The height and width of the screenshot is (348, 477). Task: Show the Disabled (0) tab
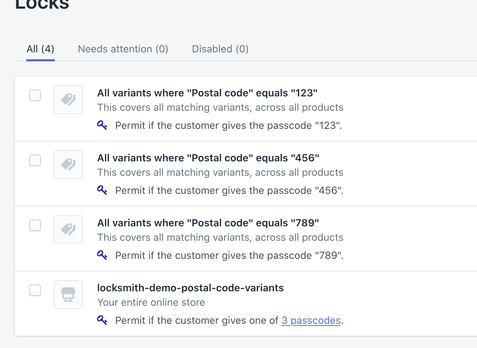(x=220, y=49)
